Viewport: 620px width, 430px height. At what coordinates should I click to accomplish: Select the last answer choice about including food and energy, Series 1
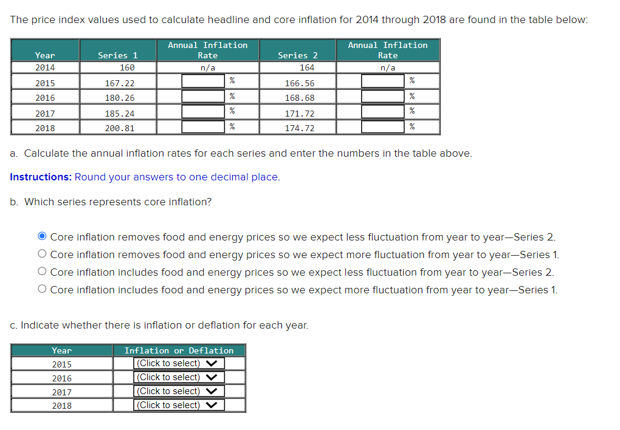pos(42,288)
